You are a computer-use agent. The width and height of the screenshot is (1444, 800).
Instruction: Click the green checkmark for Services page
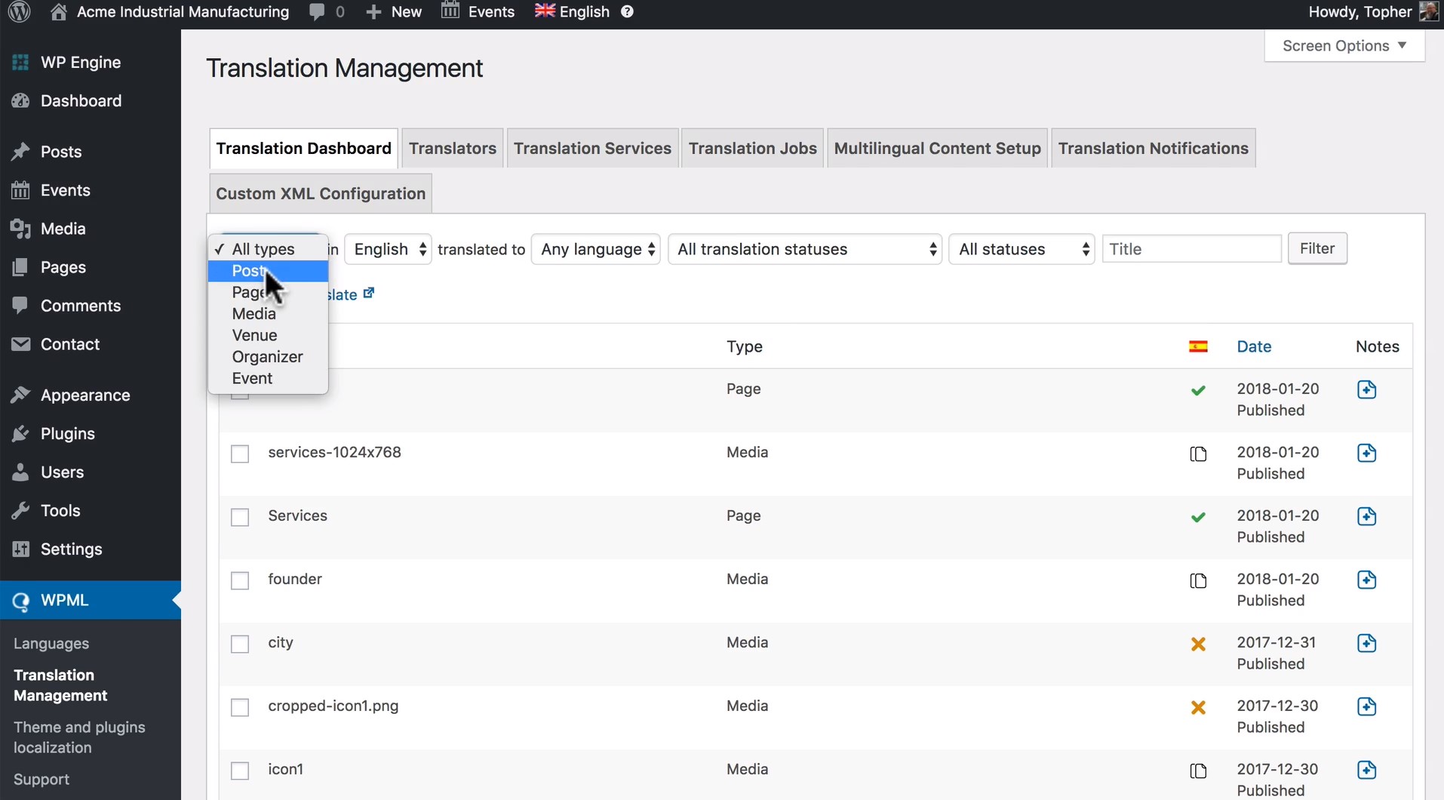(1197, 517)
